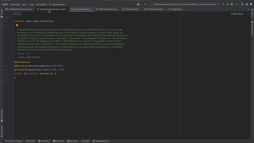Click the yellow intention light bulb
This screenshot has width=254, height=143.
coord(17,25)
